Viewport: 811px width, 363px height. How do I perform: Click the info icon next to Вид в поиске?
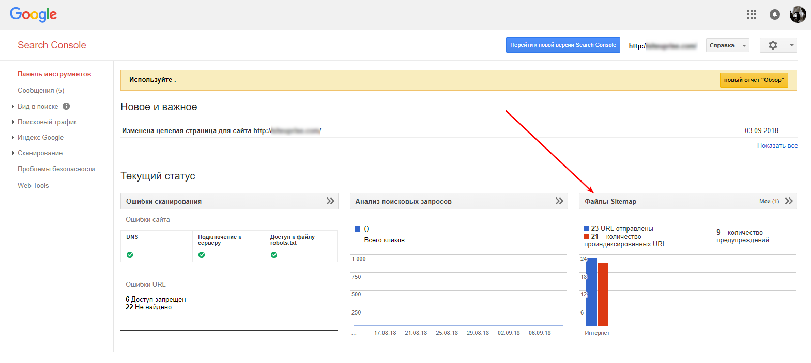pos(66,106)
